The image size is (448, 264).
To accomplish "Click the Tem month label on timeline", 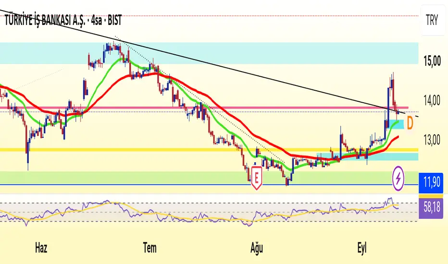I will (149, 248).
